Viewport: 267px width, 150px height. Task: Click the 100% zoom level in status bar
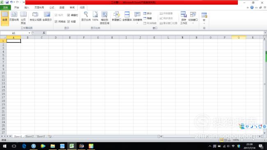coord(236,140)
